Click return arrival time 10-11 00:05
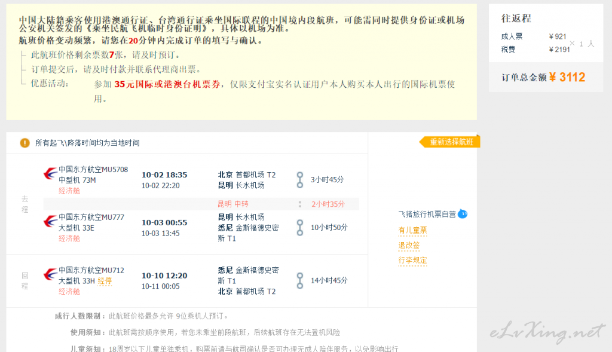Screen dimensions: 612x352 point(160,286)
